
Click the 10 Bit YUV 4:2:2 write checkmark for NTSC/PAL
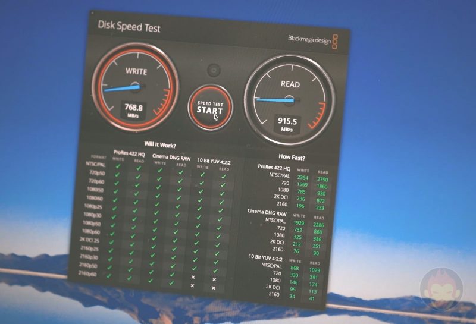(202, 174)
